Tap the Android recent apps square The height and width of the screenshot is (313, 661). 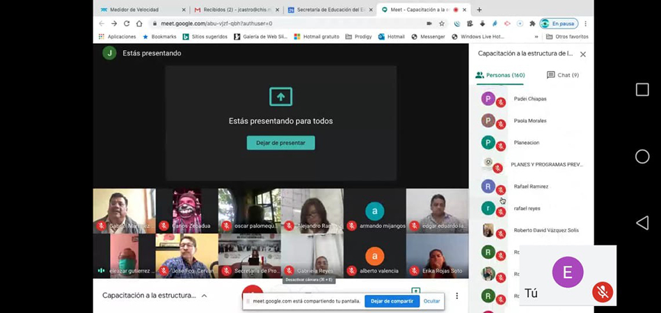click(642, 89)
